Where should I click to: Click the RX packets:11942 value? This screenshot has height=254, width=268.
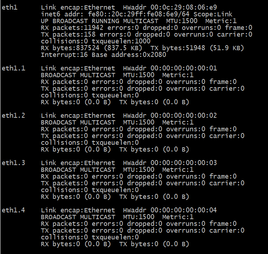[x=72, y=28]
